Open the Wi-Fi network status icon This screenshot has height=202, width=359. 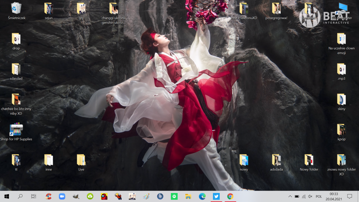pyautogui.click(x=304, y=197)
